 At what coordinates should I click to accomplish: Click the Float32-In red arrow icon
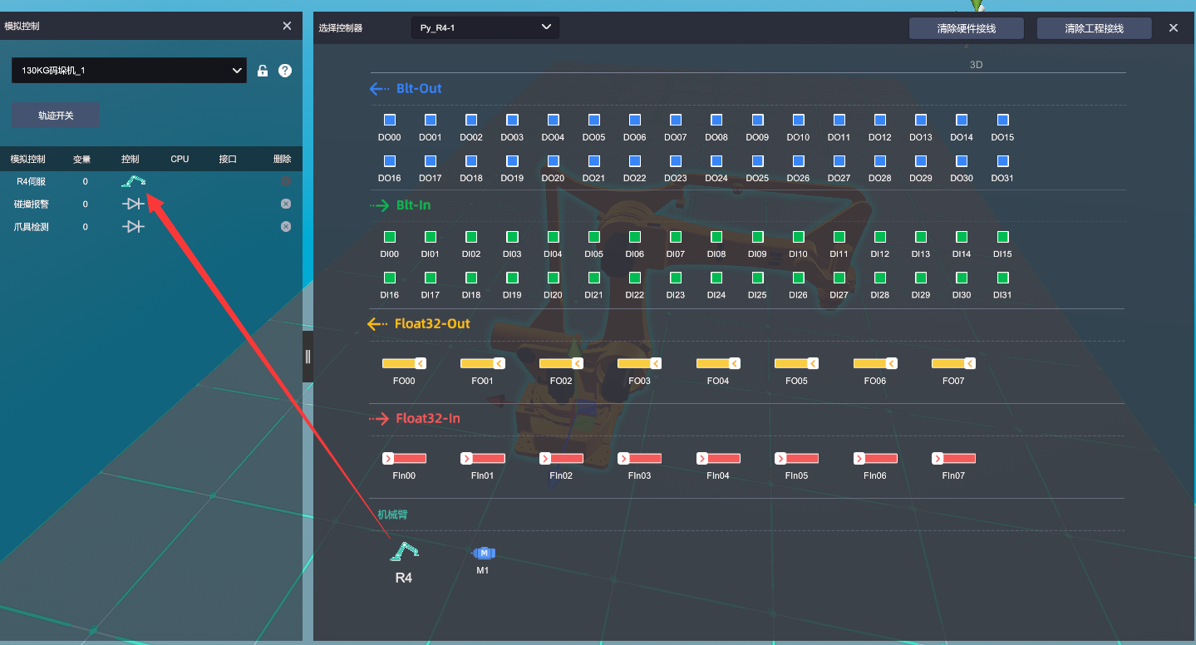(x=379, y=419)
